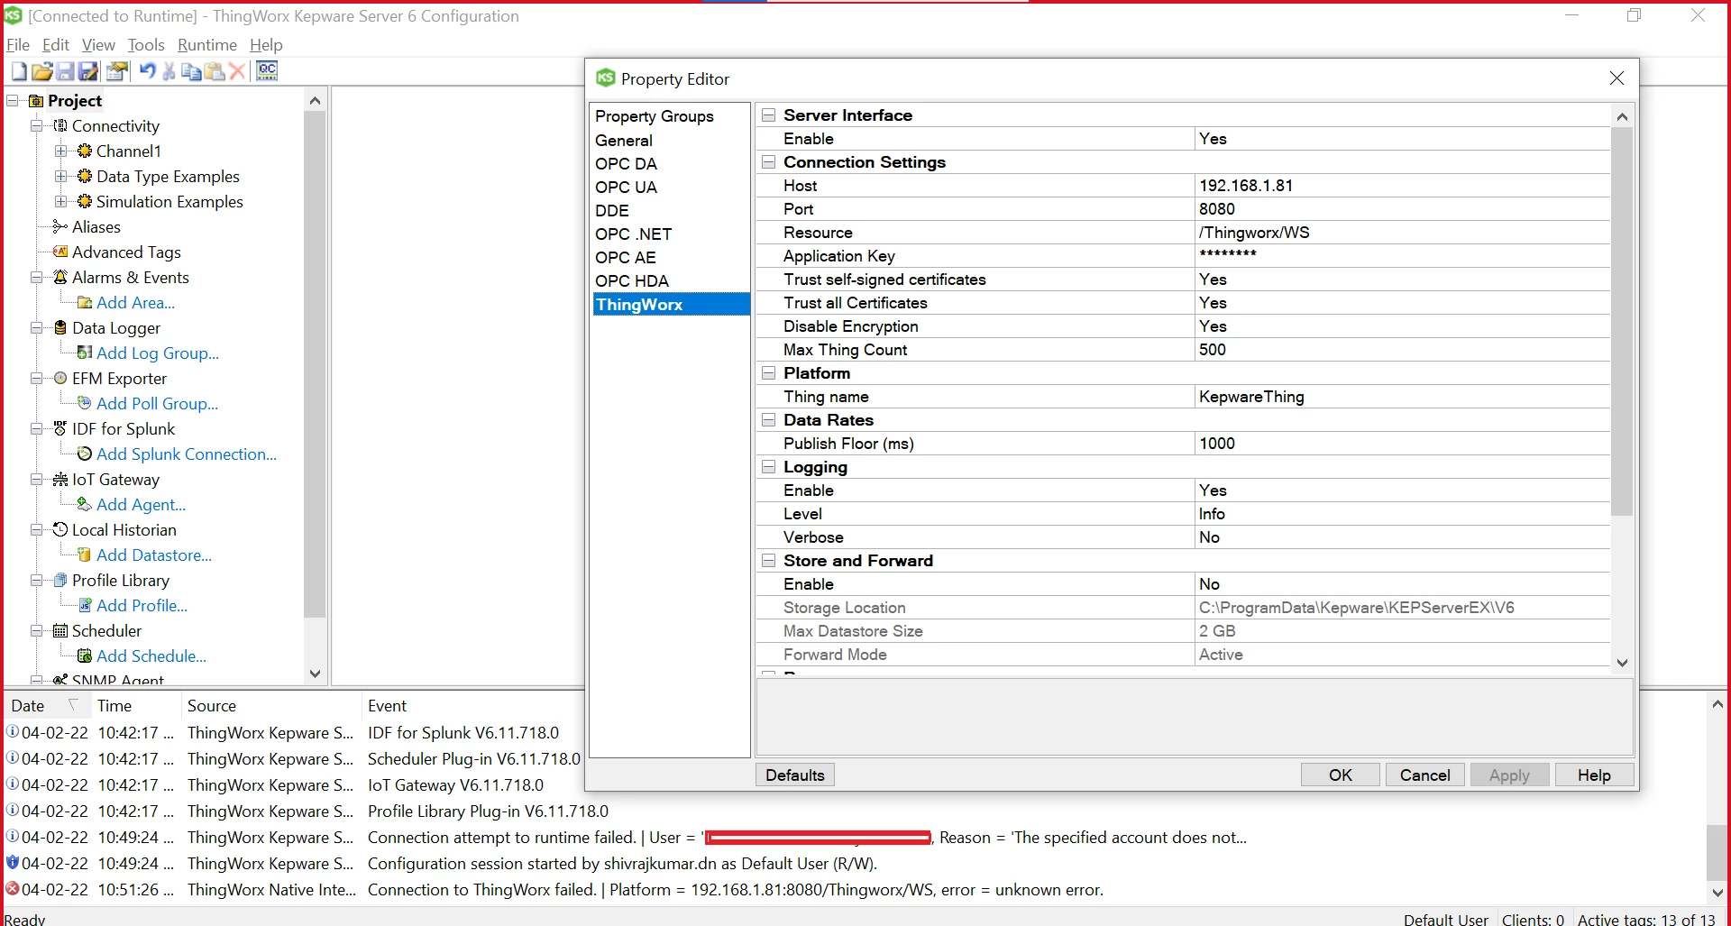This screenshot has height=926, width=1731.
Task: Edit the Port value 8080
Action: click(x=1402, y=209)
